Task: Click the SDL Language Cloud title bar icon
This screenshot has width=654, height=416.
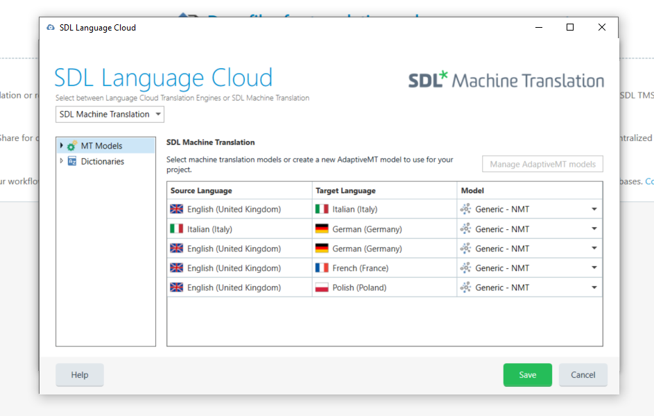Action: coord(51,28)
